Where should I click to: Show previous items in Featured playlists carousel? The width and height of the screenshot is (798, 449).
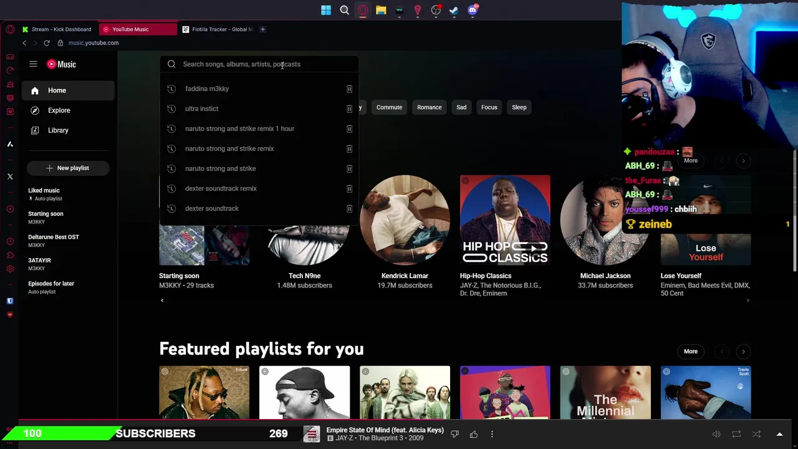721,352
